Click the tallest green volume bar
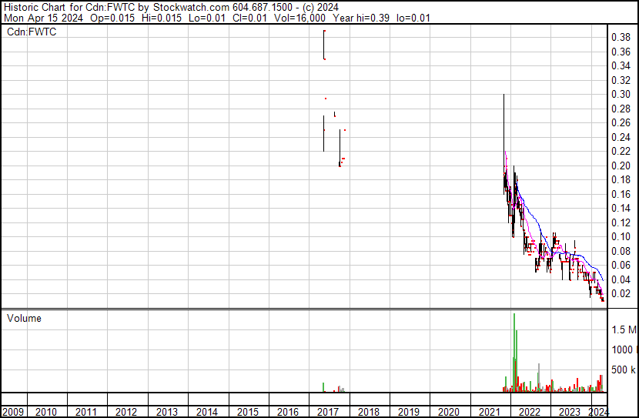The height and width of the screenshot is (418, 639). click(514, 353)
